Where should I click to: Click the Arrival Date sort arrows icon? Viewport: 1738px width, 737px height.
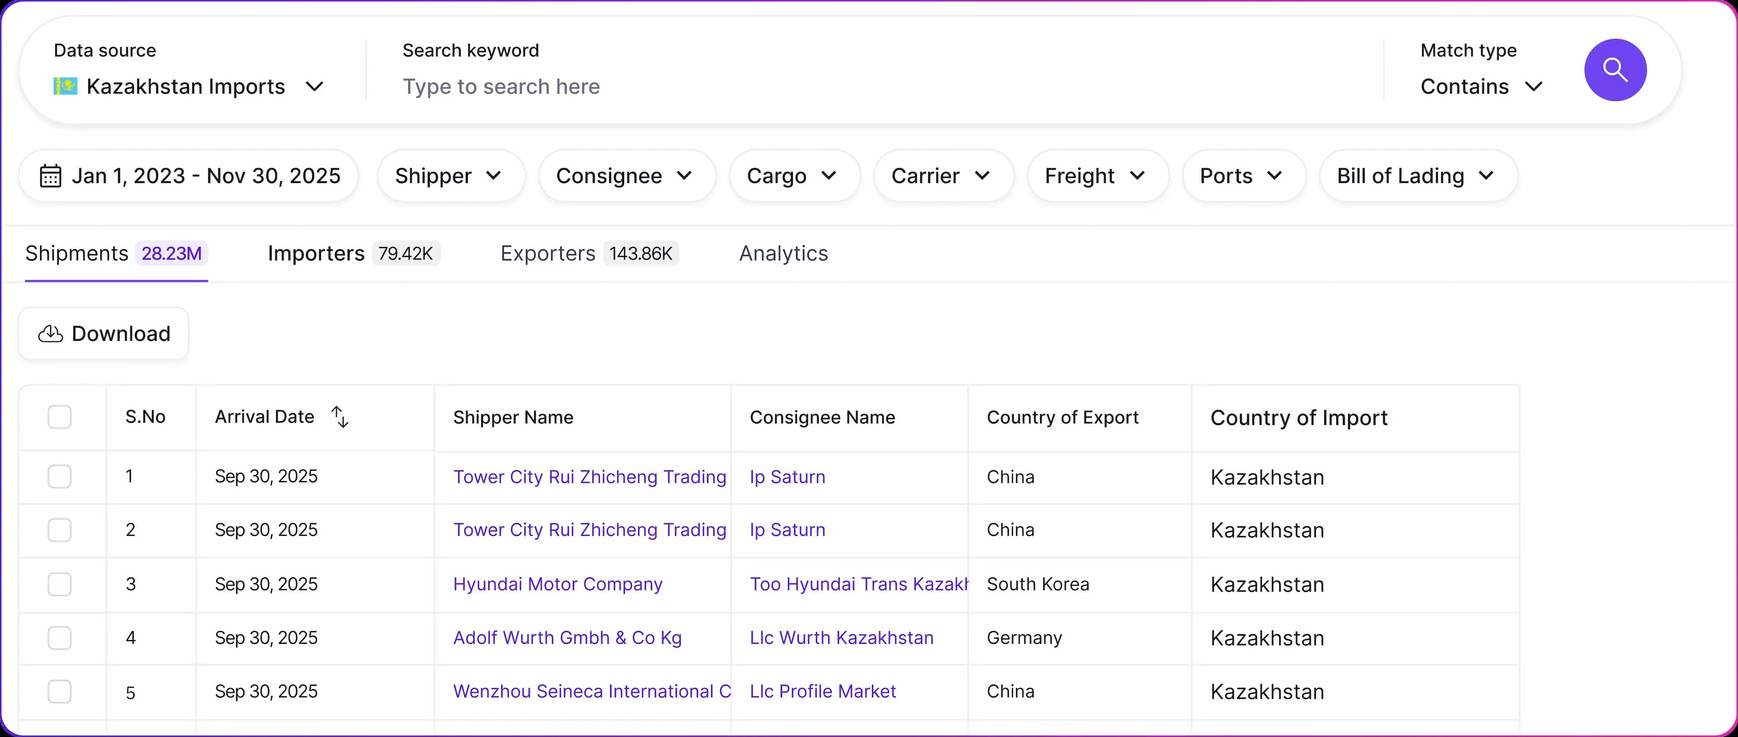point(340,417)
